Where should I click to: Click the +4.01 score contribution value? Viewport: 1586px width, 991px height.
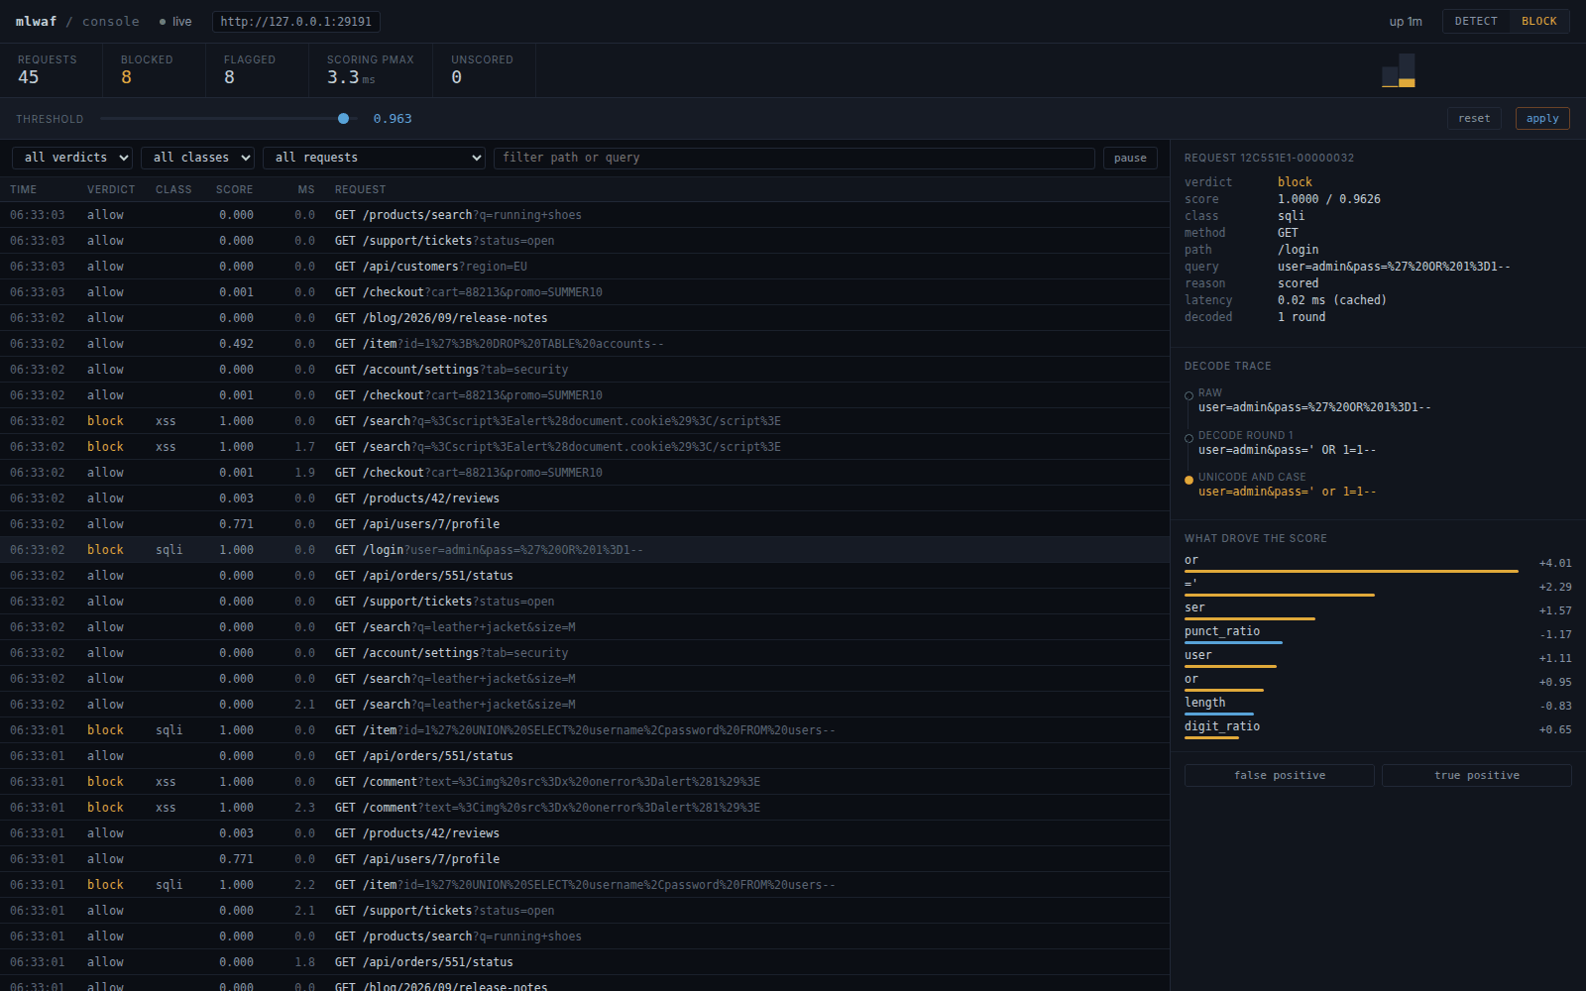tap(1555, 563)
